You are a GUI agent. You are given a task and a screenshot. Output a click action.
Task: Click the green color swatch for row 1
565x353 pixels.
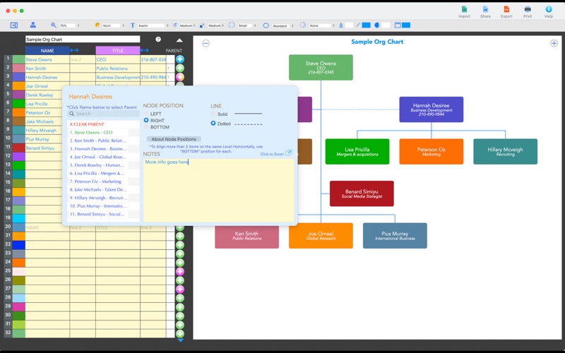(19, 59)
